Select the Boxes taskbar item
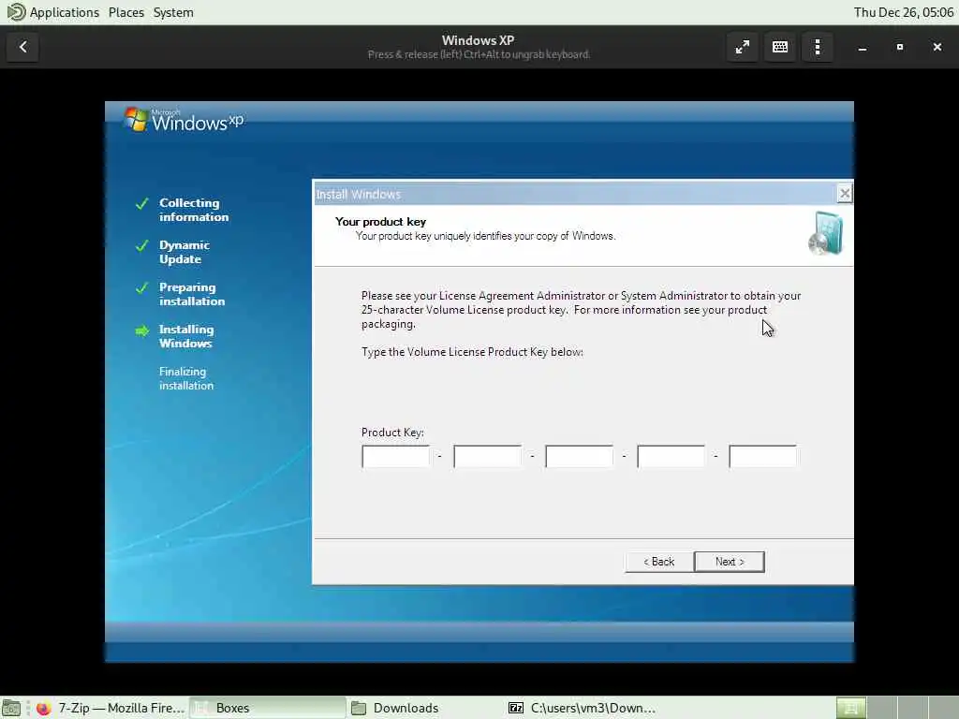959x719 pixels. tap(267, 708)
